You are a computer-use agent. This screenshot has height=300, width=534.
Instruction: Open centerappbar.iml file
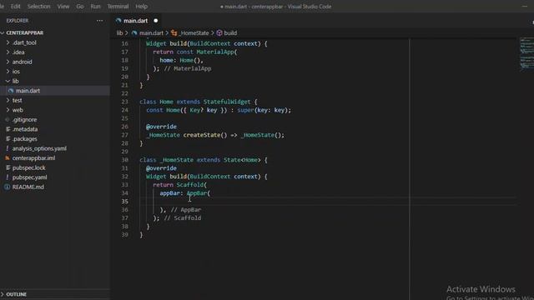coord(33,158)
